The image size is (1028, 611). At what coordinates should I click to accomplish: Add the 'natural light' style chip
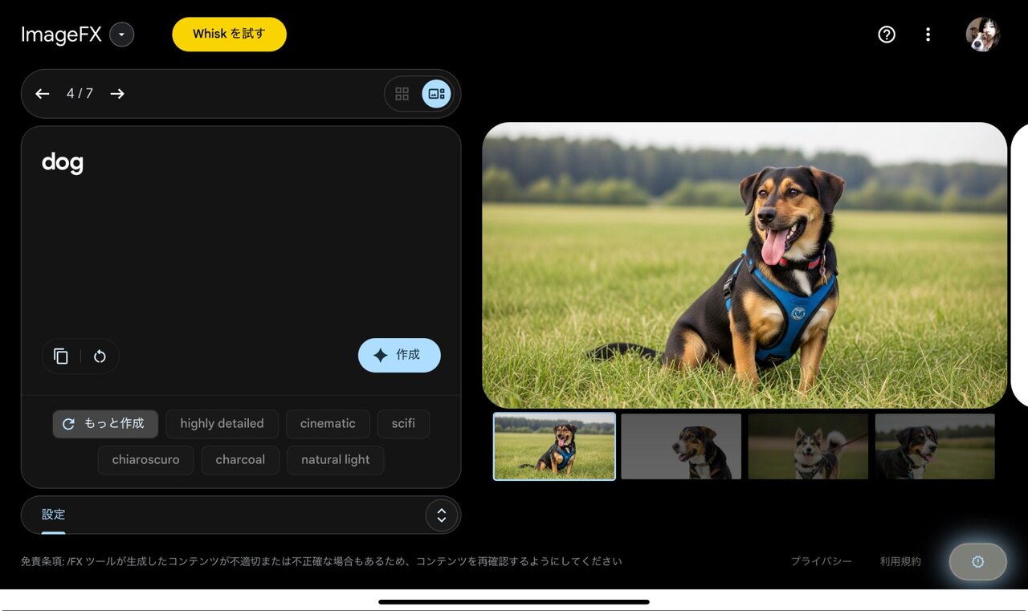click(x=335, y=460)
